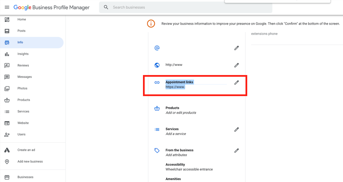Click the Products basket icon in sidebar
This screenshot has width=343, height=182.
(x=7, y=100)
